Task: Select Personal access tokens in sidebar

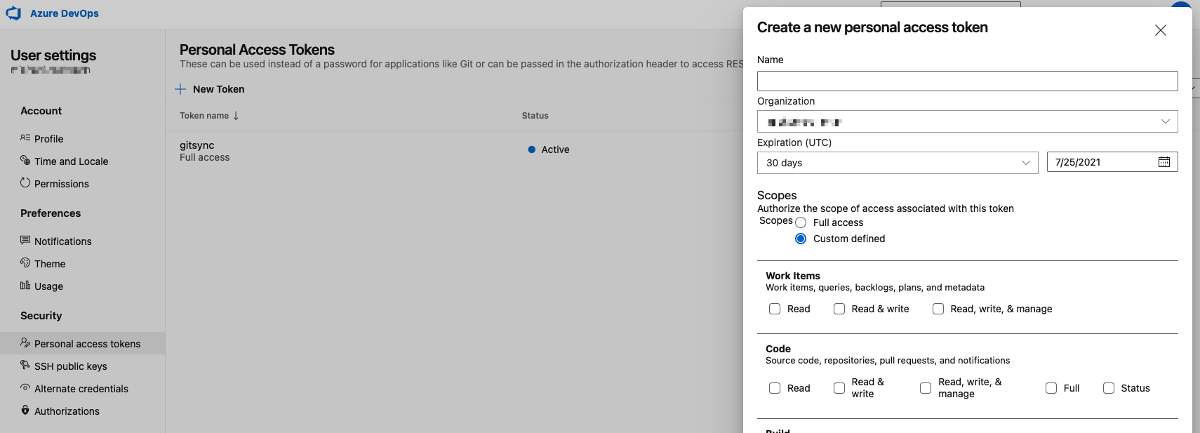Action: click(x=82, y=344)
